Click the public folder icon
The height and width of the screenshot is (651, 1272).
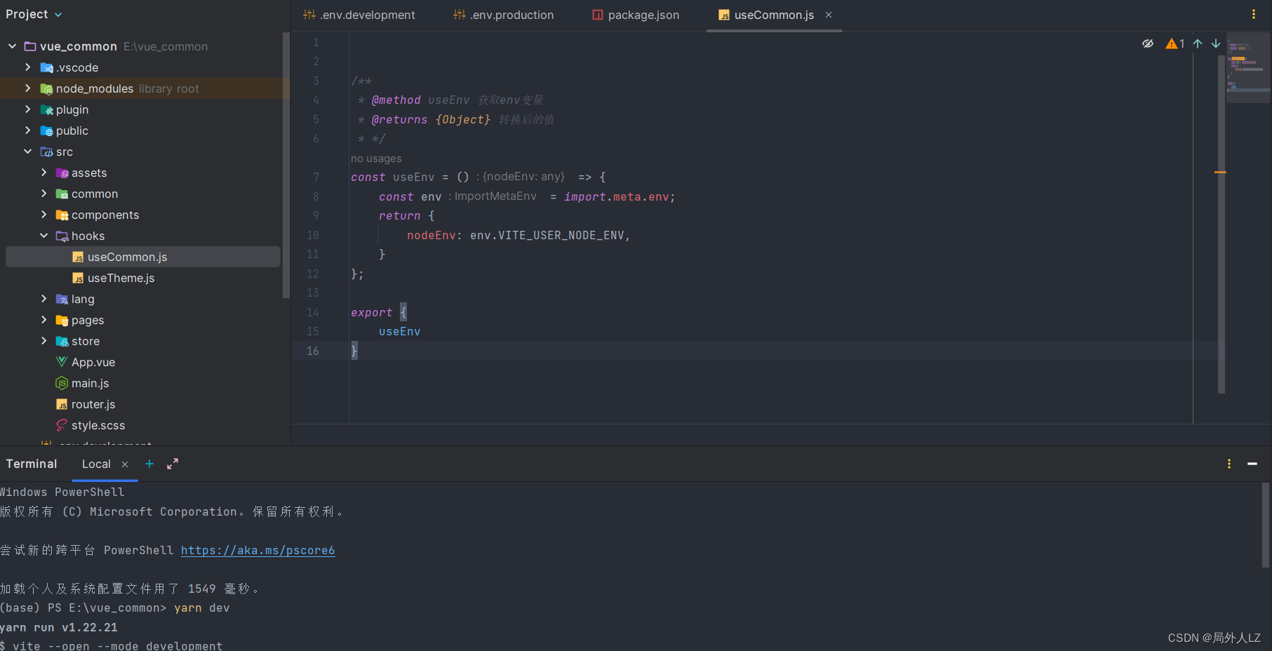pos(46,131)
